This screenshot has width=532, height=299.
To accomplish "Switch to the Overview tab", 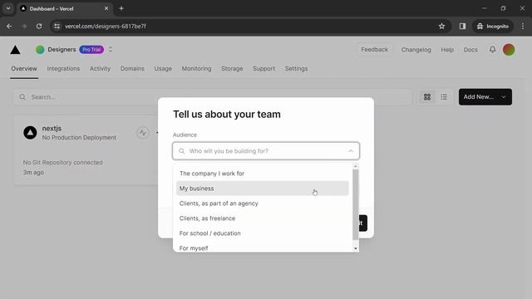I will coord(24,68).
